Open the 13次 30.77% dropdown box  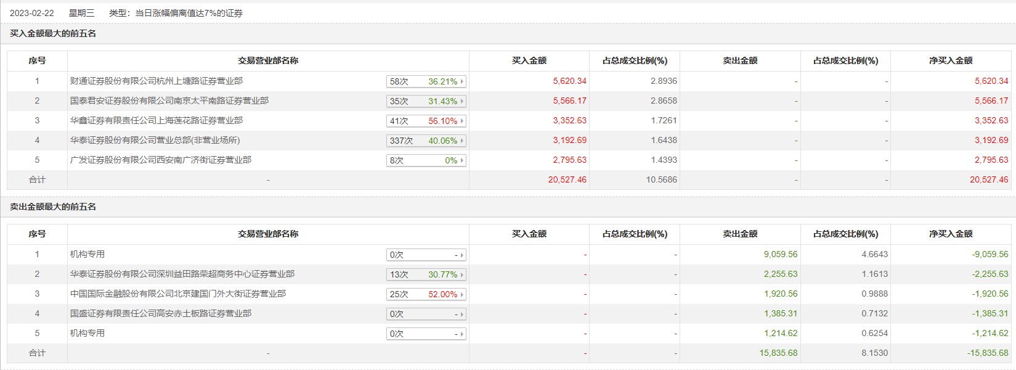pos(426,274)
